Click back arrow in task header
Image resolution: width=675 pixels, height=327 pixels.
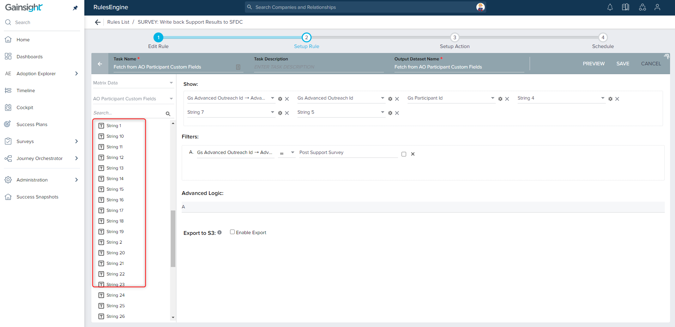(x=100, y=64)
